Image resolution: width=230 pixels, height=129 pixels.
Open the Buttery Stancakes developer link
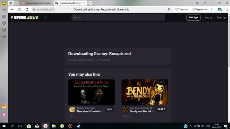coord(86,108)
